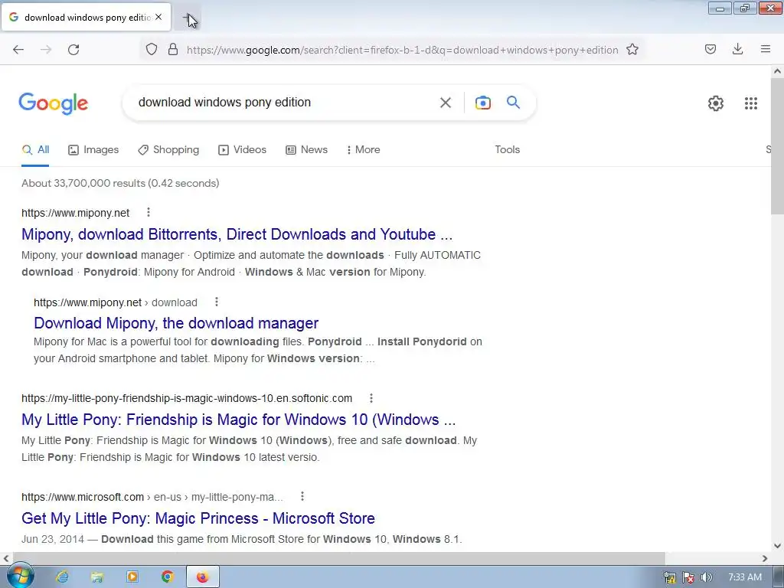The height and width of the screenshot is (588, 784).
Task: Focus the Firefox URL address bar
Action: tap(403, 50)
